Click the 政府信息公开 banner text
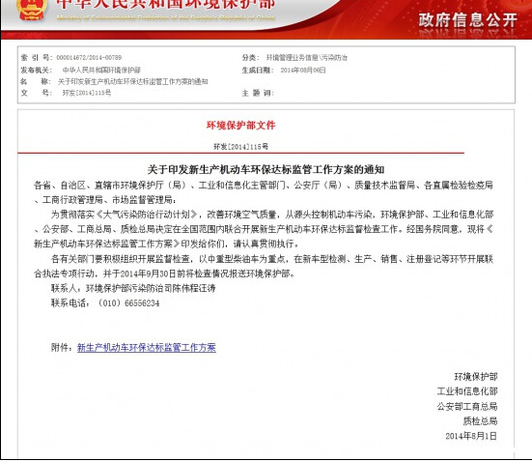 tap(468, 20)
